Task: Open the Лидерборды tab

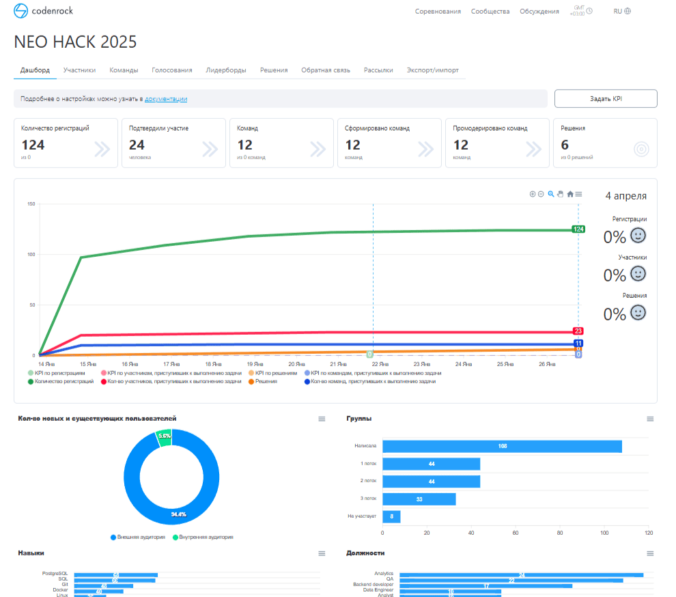Action: coord(226,70)
